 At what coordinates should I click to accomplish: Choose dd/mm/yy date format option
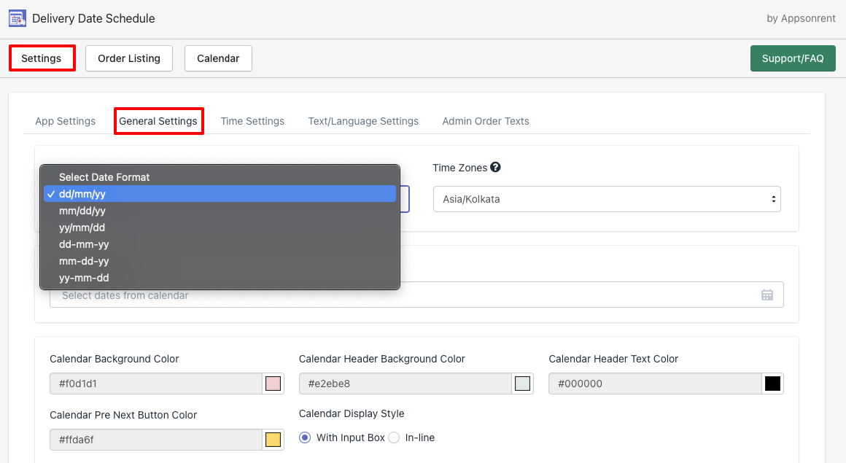tap(220, 194)
